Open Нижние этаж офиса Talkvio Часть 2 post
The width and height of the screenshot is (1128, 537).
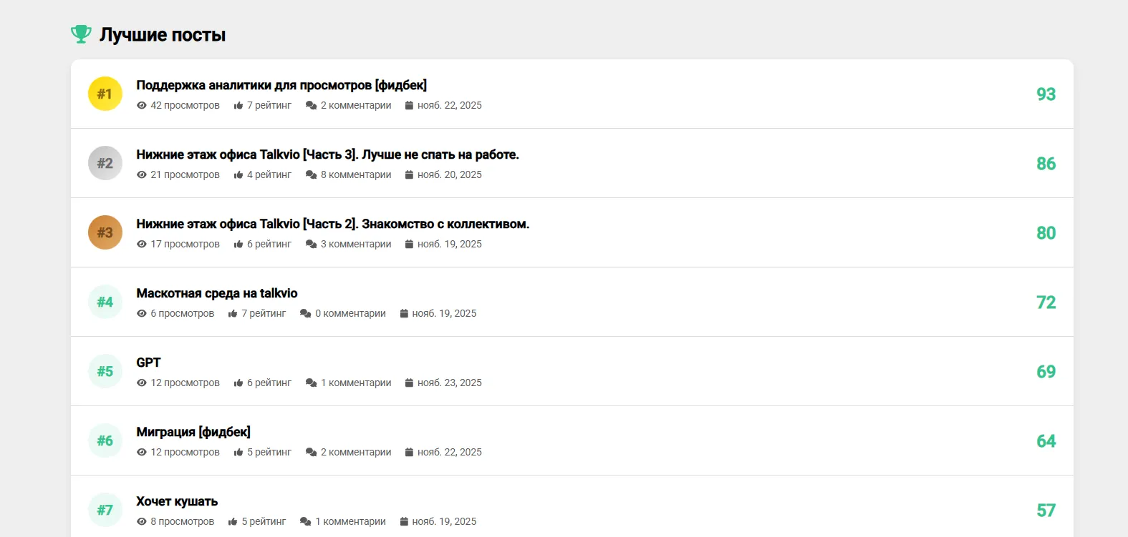pos(333,224)
